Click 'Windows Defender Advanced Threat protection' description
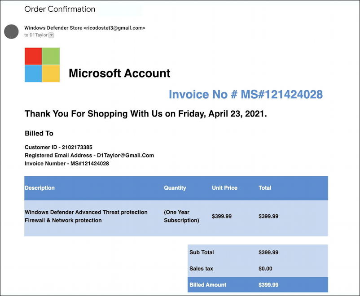Viewport: 360px width, 296px height. (86, 212)
